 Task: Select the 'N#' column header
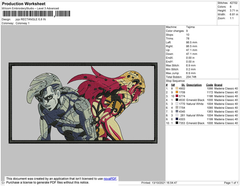tap(173, 85)
